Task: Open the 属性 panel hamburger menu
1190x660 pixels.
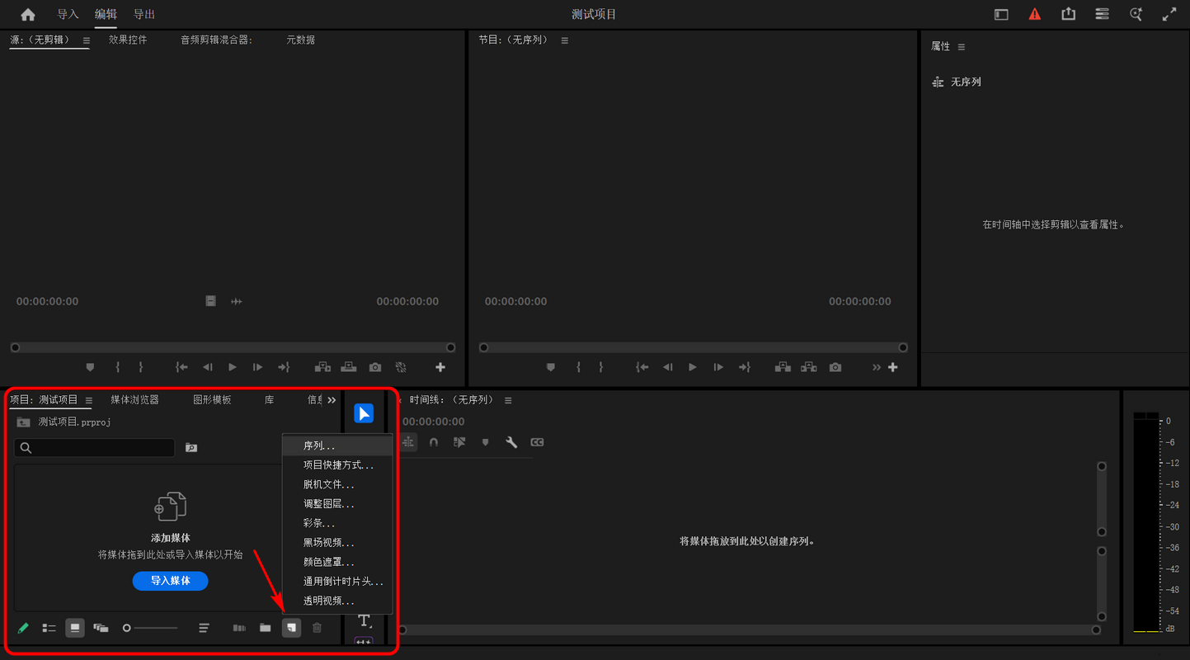Action: [x=961, y=47]
